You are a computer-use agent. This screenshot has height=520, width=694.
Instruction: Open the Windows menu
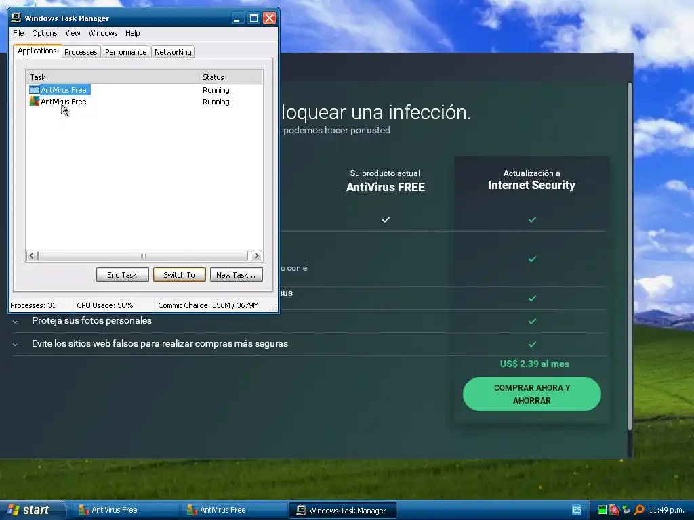103,33
